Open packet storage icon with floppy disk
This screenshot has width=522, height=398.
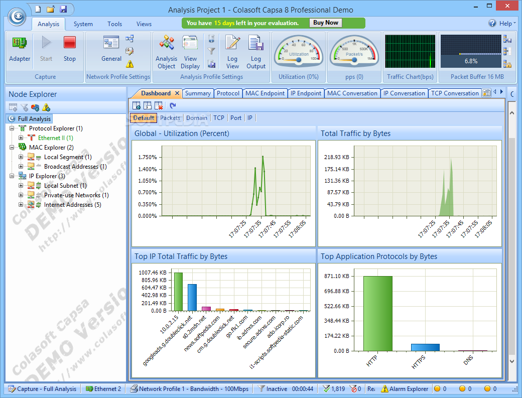tap(211, 64)
